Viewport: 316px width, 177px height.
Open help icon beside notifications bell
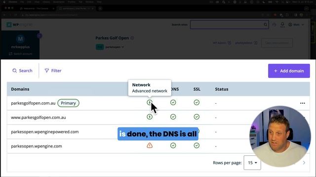pos(274,25)
